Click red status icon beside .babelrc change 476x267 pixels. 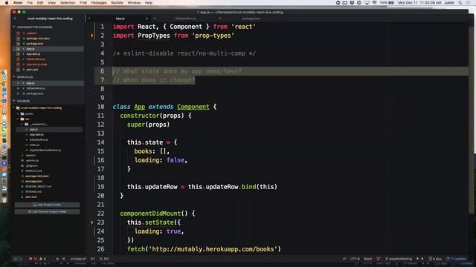(x=18, y=33)
